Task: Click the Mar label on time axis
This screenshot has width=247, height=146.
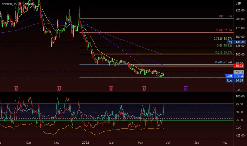Action: [112, 143]
